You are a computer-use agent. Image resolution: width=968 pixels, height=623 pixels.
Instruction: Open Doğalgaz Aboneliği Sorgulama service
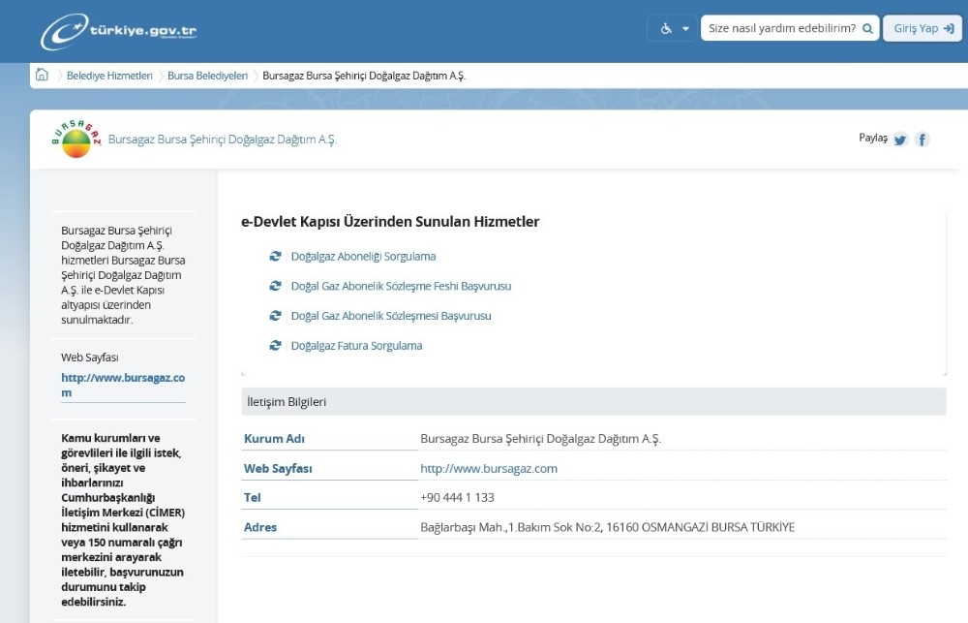pyautogui.click(x=363, y=257)
